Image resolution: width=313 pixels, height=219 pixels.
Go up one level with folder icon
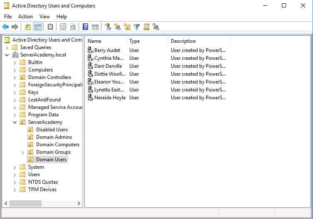[x=28, y=27]
